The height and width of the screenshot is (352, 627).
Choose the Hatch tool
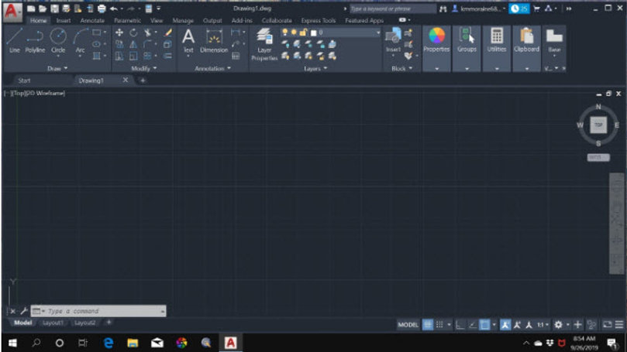click(x=96, y=56)
